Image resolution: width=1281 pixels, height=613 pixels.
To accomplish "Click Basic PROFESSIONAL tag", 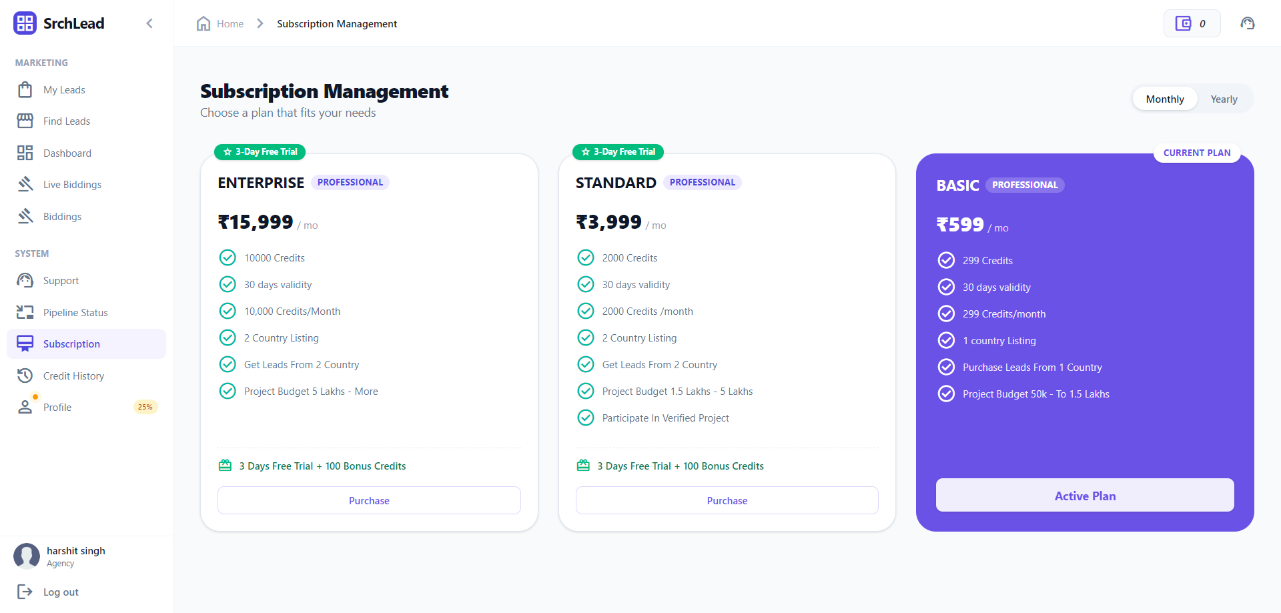I will coord(1025,185).
